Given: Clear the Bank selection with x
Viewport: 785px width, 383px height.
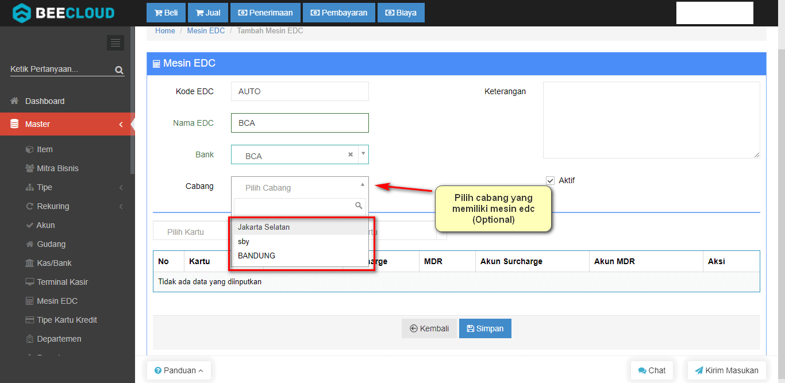Looking at the screenshot, I should tap(351, 154).
